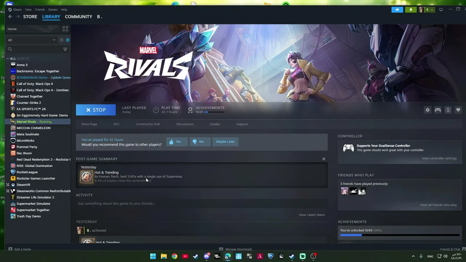The image size is (466, 262).
Task: Open Discord from the taskbar
Action: coord(206,256)
